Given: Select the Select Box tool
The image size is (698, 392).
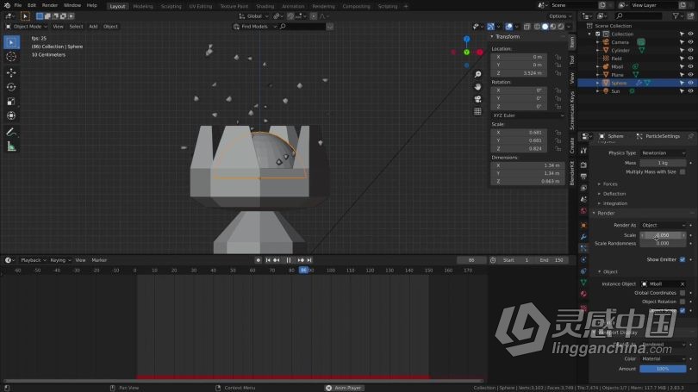Looking at the screenshot, I should coord(11,42).
